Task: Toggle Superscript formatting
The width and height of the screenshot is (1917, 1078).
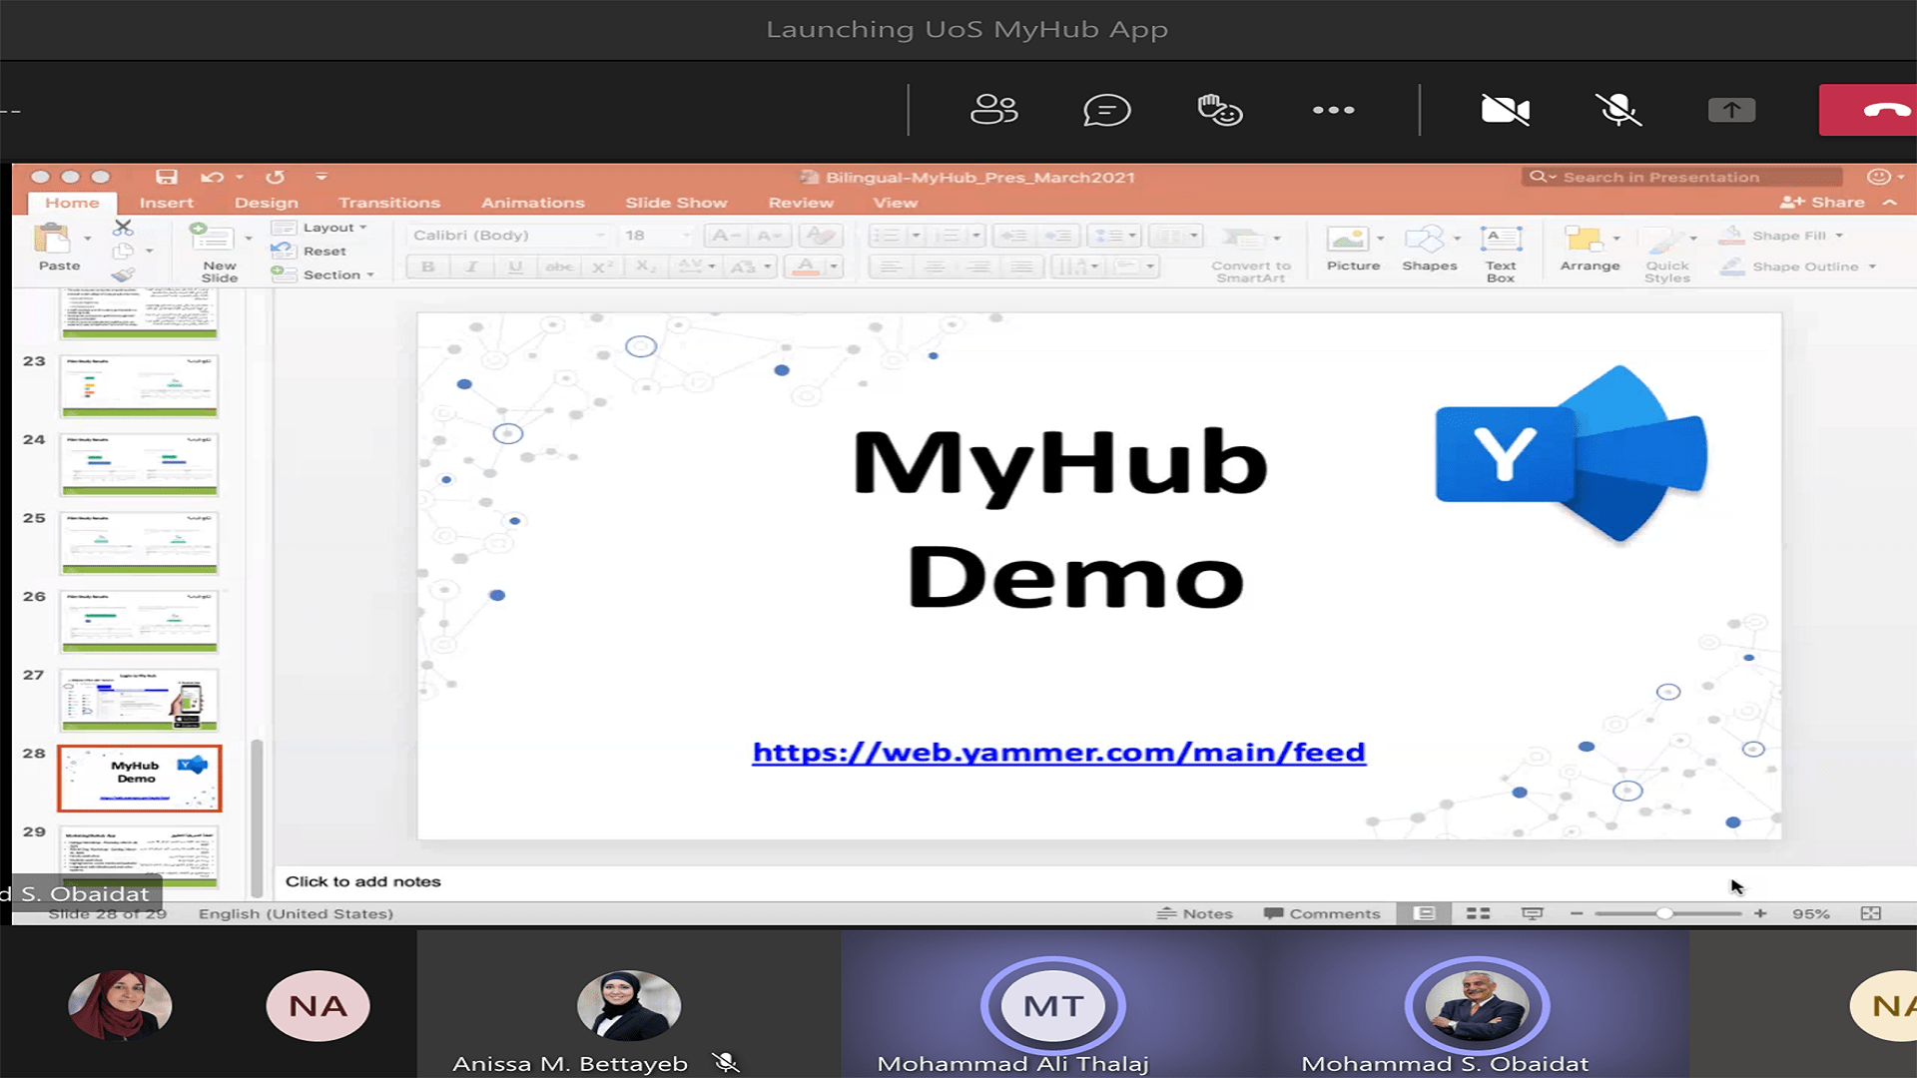Action: (x=602, y=267)
